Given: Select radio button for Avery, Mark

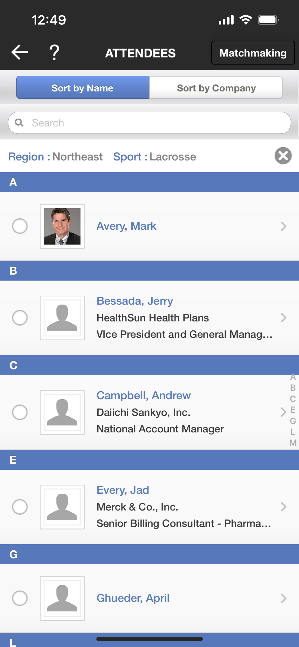Looking at the screenshot, I should click(x=20, y=226).
